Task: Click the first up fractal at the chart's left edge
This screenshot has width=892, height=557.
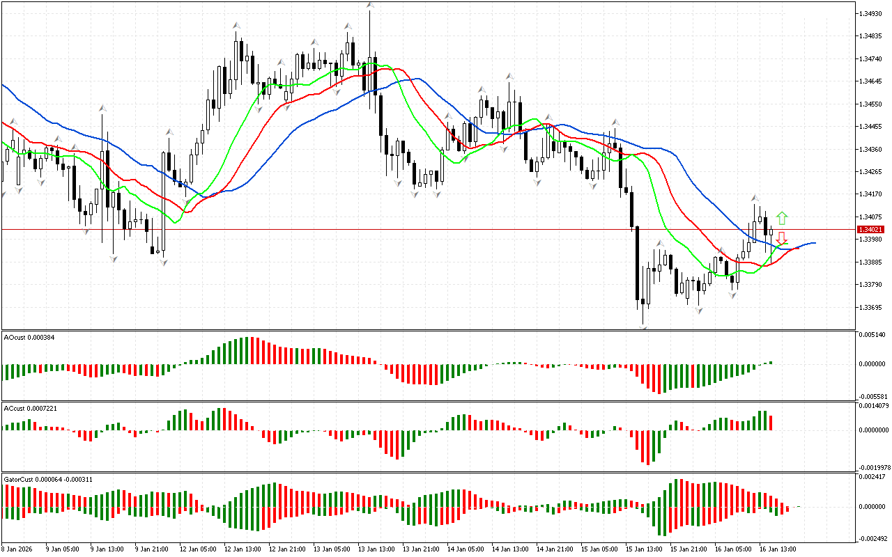Action: click(x=12, y=122)
